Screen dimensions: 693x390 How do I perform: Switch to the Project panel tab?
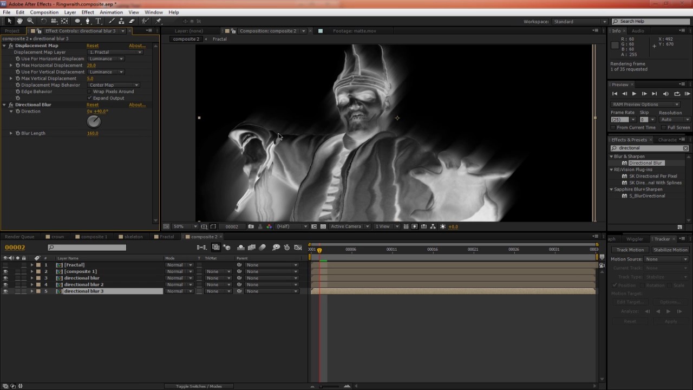point(12,31)
